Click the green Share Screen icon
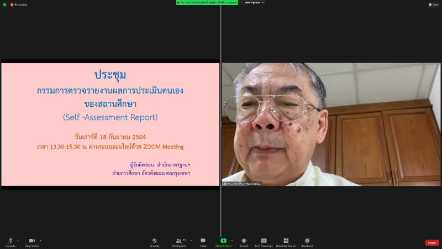This screenshot has height=249, width=442. point(223,241)
